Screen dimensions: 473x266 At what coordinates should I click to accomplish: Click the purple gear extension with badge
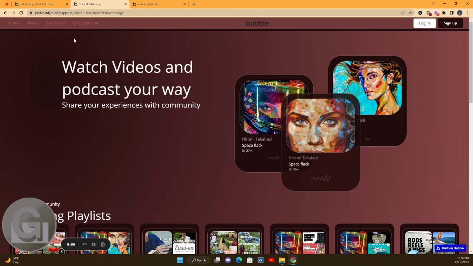point(436,13)
